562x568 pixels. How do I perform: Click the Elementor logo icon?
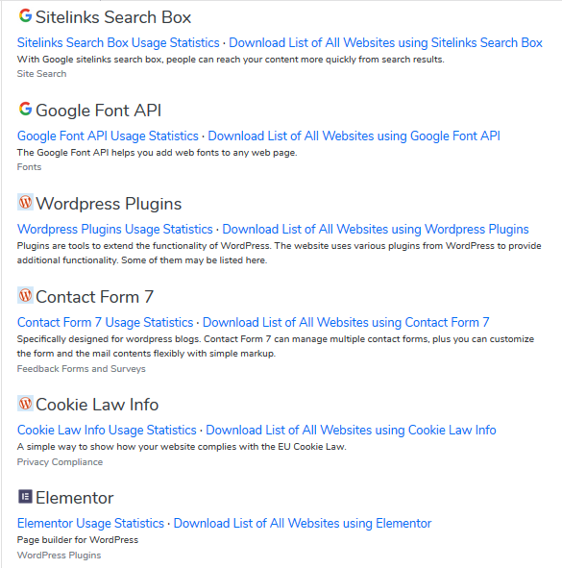(x=25, y=496)
